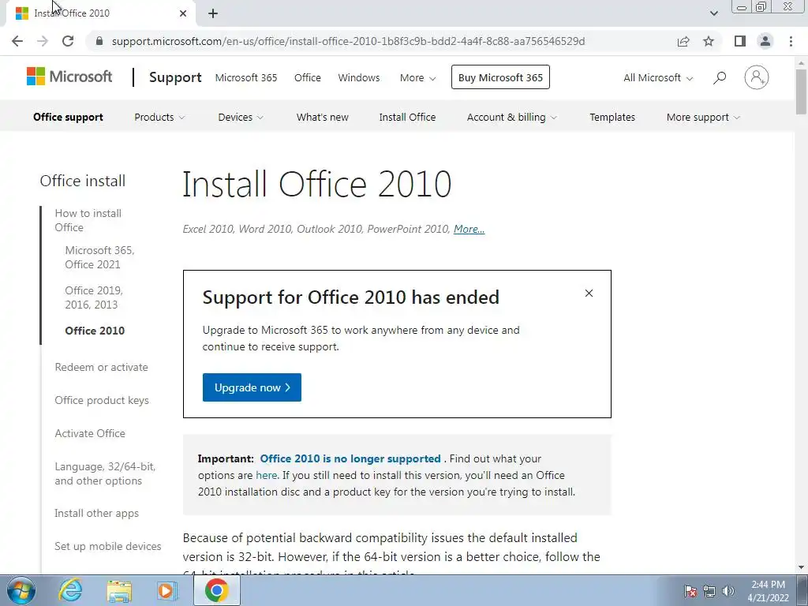Open Set up mobile devices in the sidebar

[107, 546]
